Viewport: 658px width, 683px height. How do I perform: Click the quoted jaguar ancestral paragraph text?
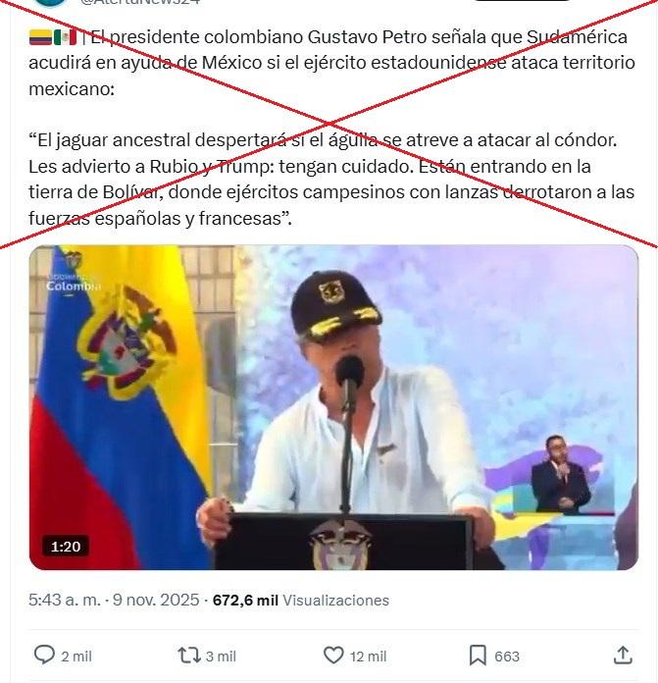[331, 179]
